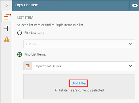Viewport: 139px width, 103px height.
Task: Click the 'Select a list item' instruction text
Action: [50, 25]
